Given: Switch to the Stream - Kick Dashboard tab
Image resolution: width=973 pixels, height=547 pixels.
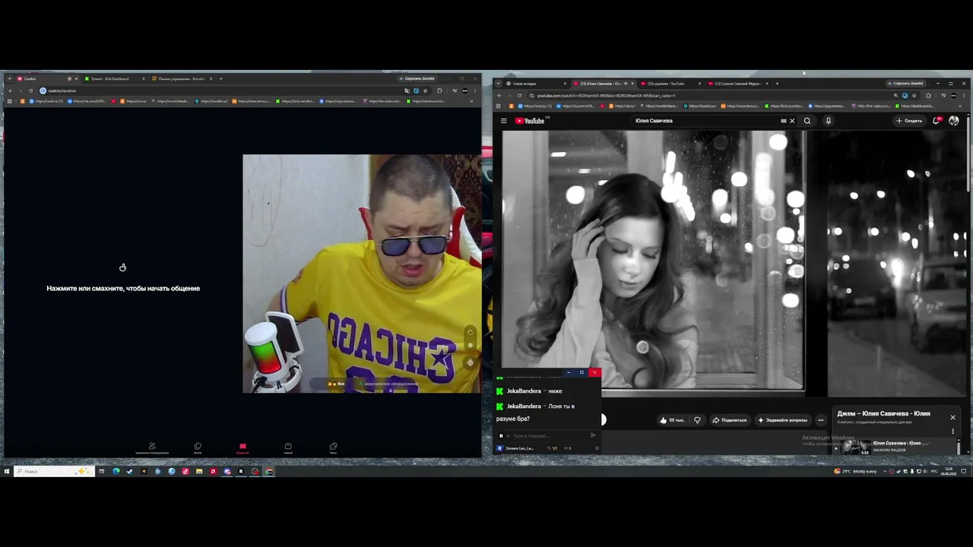Looking at the screenshot, I should [114, 78].
